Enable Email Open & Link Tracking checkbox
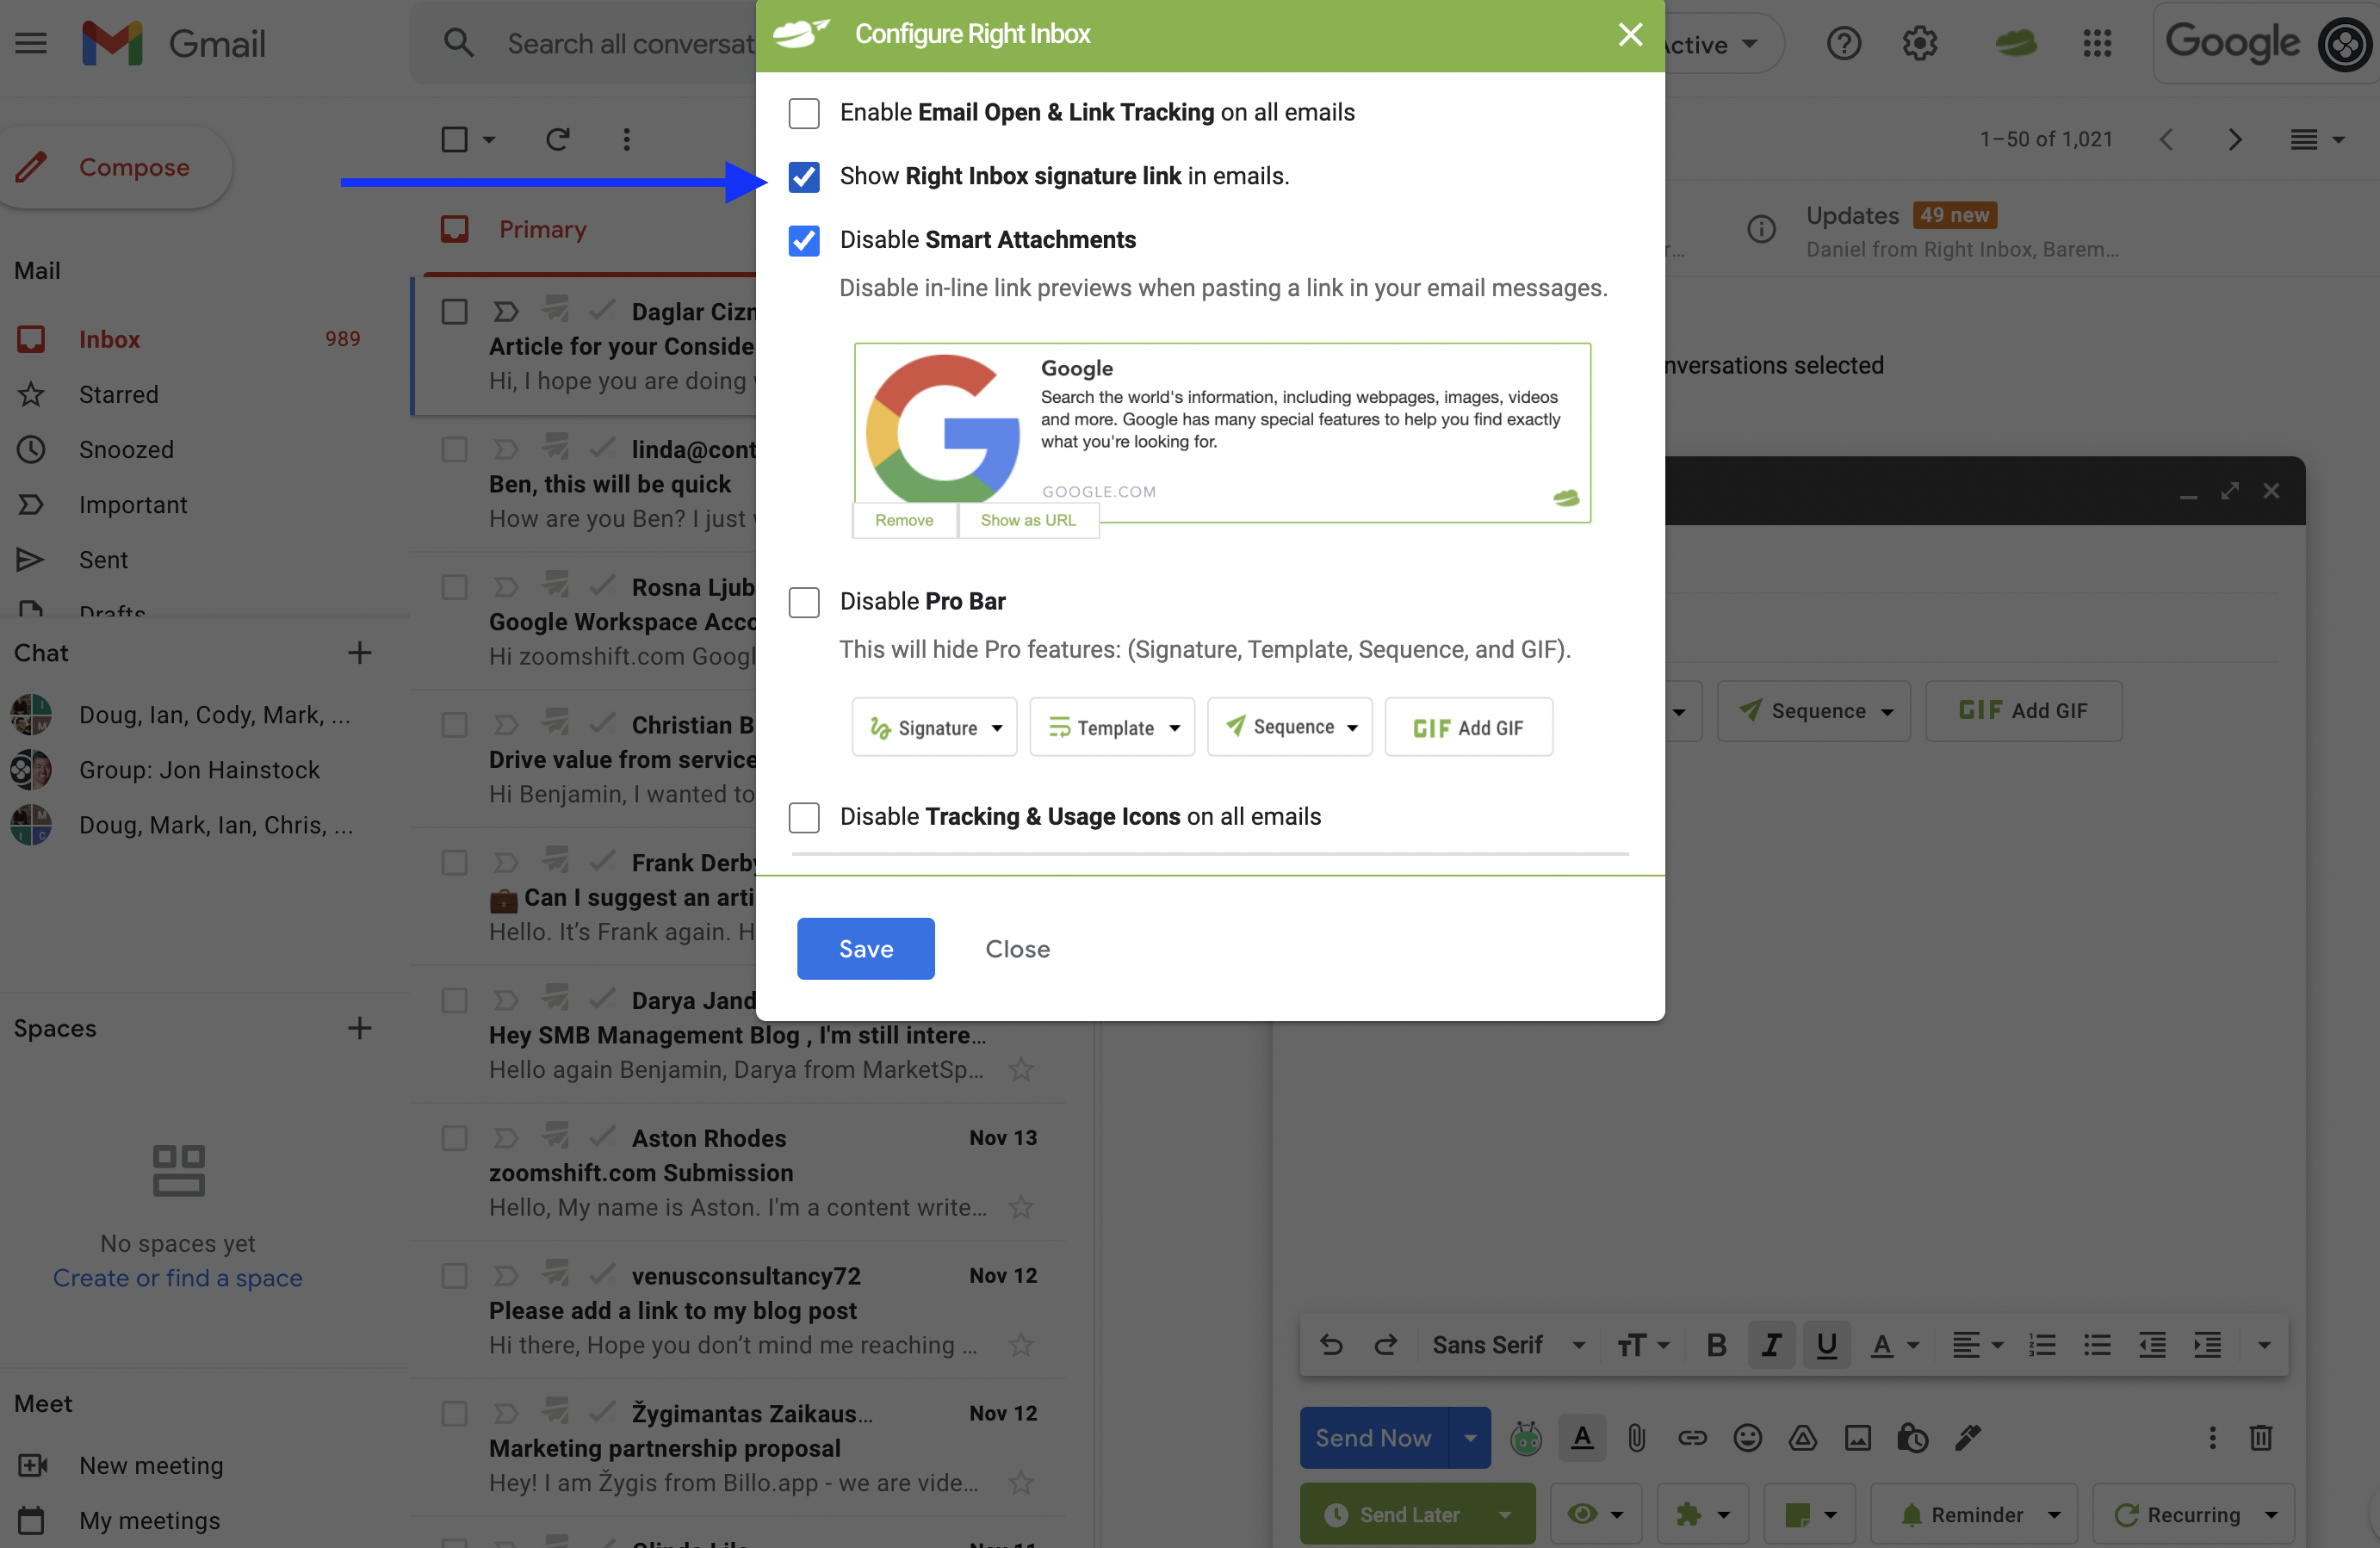 pyautogui.click(x=802, y=111)
